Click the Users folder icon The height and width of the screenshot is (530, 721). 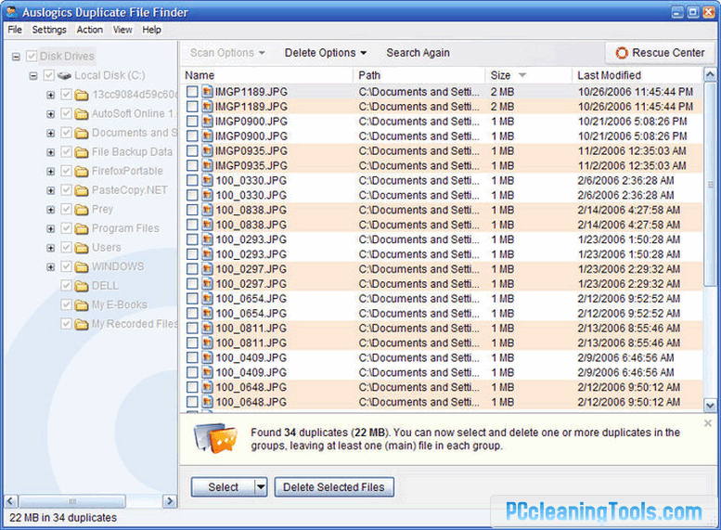82,248
